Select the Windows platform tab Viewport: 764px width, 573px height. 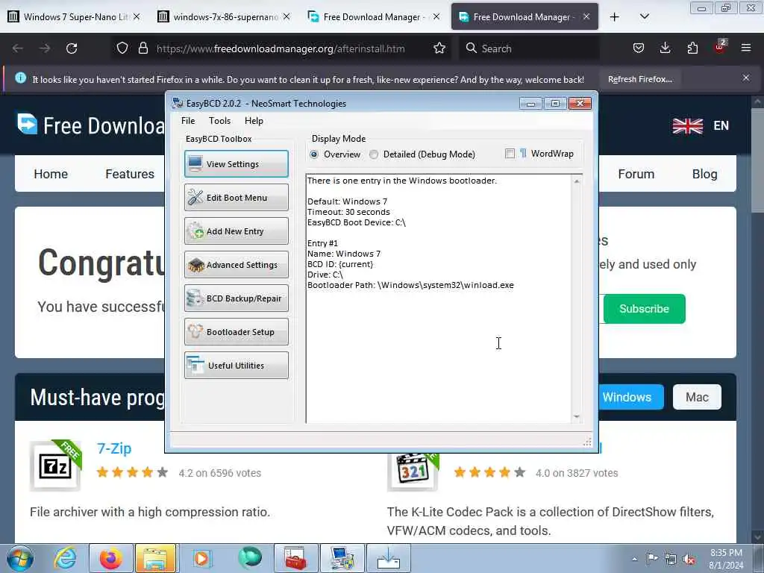click(x=631, y=397)
